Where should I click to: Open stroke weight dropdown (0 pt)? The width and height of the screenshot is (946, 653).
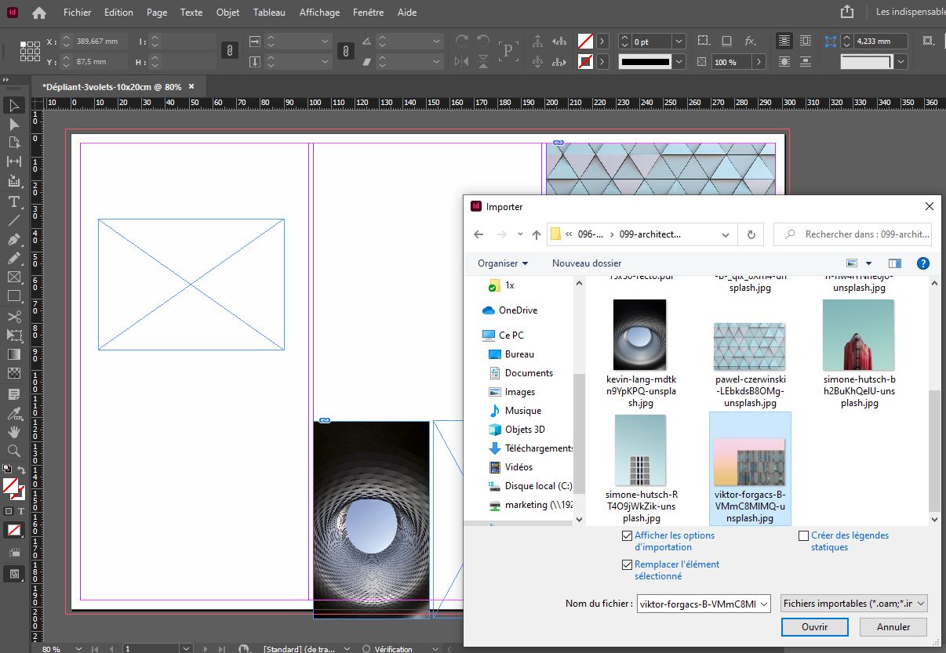pos(679,41)
